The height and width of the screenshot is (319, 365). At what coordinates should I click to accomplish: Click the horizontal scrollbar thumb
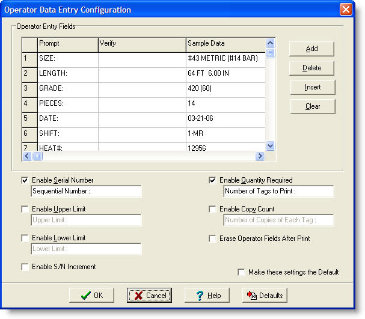pyautogui.click(x=37, y=156)
